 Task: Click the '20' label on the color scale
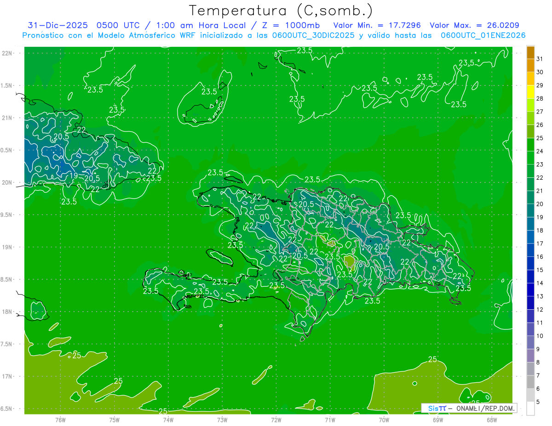click(540, 204)
